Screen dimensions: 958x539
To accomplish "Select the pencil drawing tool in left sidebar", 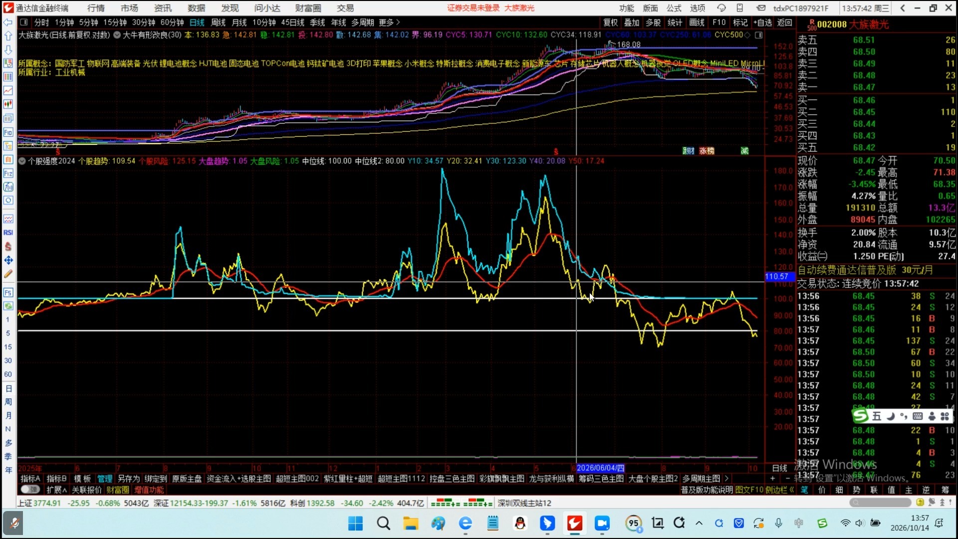I will click(x=8, y=274).
